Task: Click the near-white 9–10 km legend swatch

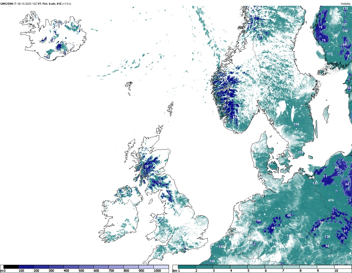Action: 326,267
